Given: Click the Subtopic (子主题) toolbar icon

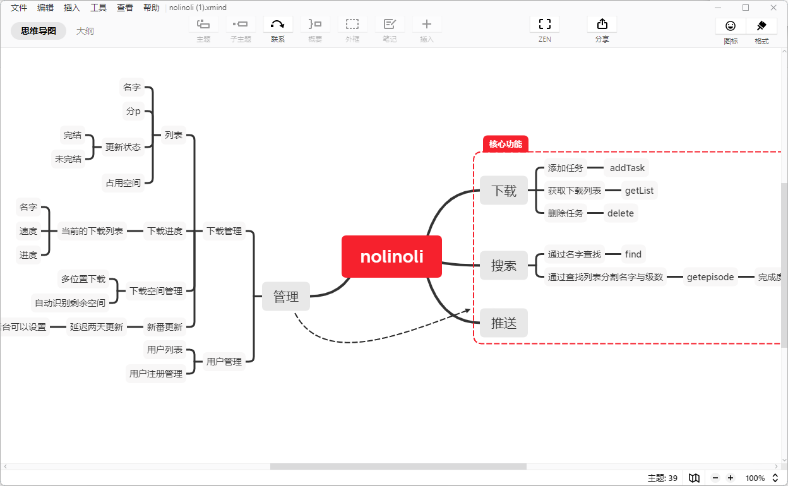Looking at the screenshot, I should coord(241,25).
